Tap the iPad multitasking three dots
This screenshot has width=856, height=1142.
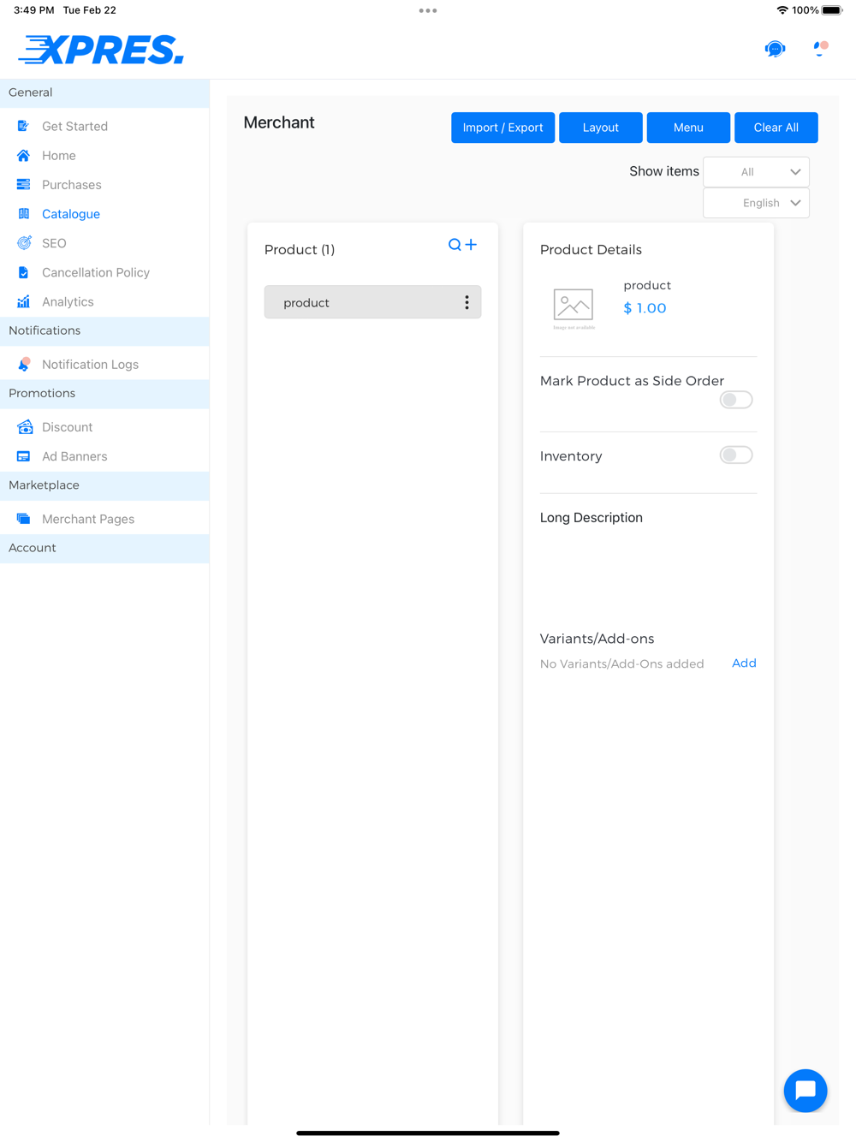pyautogui.click(x=428, y=10)
